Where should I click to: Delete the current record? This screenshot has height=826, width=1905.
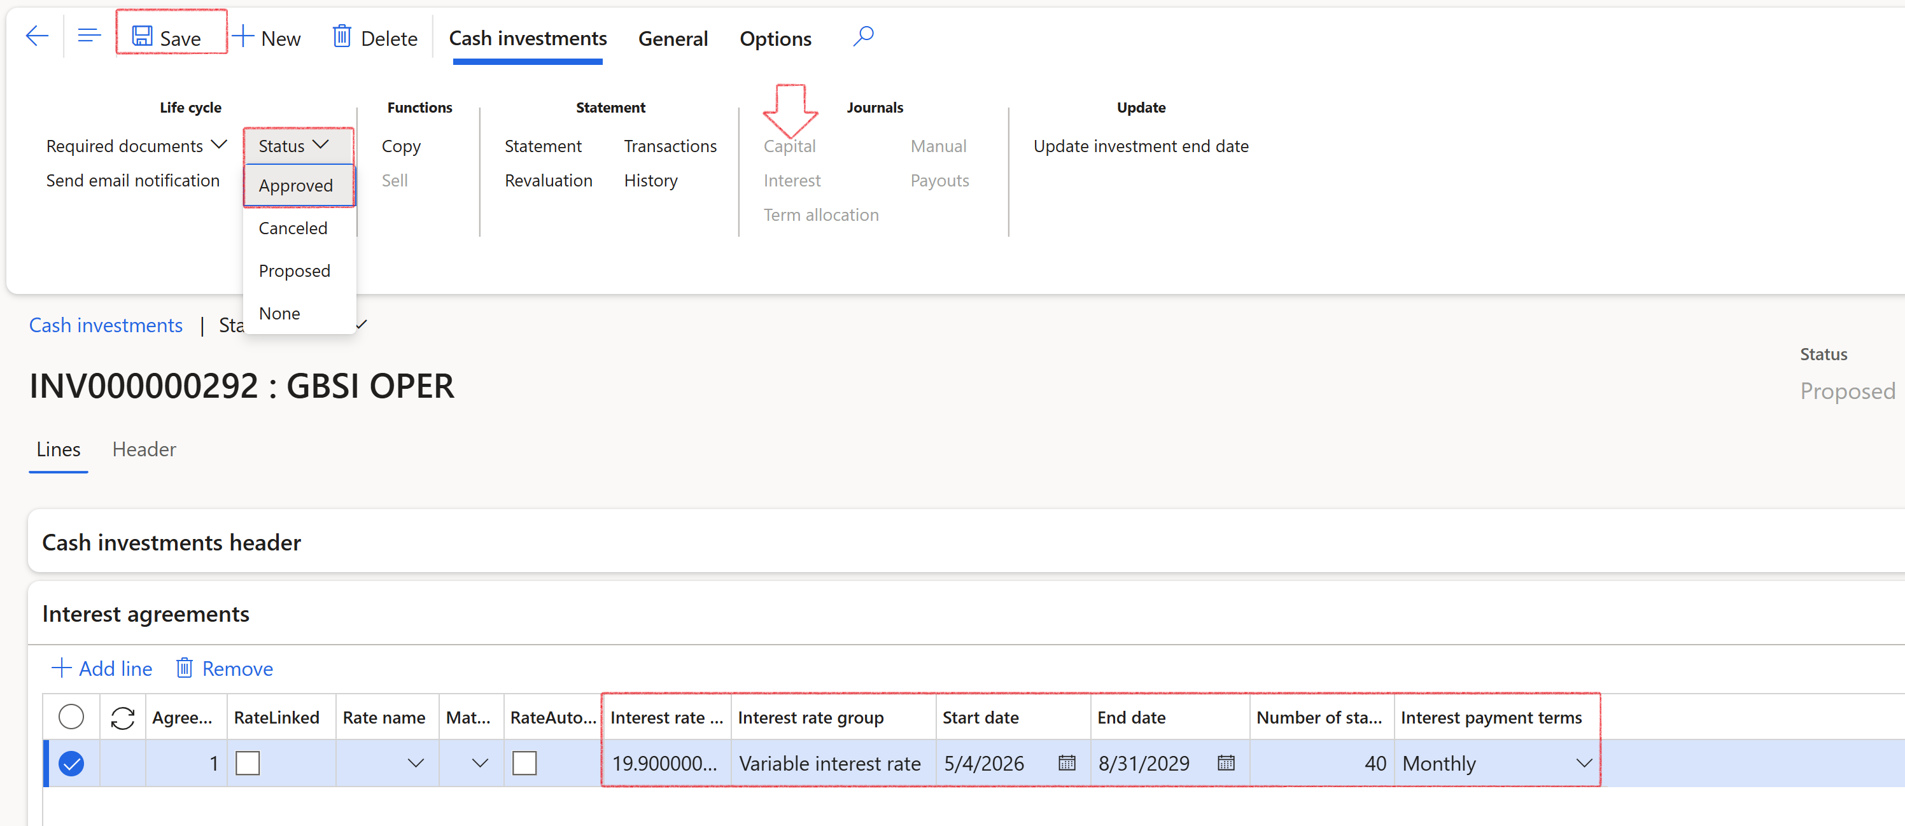tap(375, 38)
